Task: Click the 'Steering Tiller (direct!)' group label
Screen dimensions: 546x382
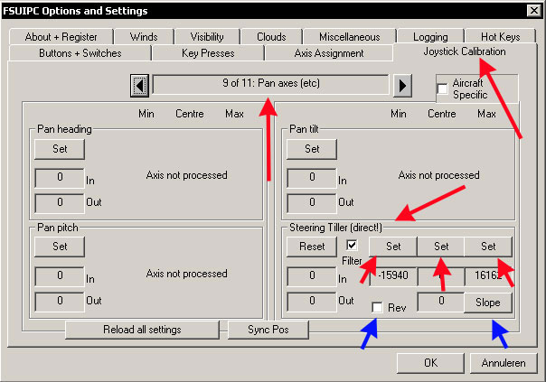Action: 335,228
